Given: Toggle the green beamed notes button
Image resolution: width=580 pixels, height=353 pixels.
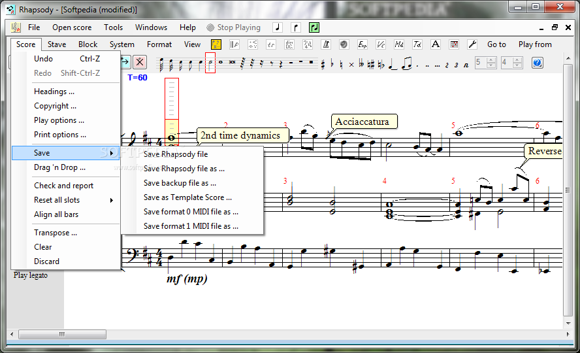Looking at the screenshot, I should click(x=314, y=27).
